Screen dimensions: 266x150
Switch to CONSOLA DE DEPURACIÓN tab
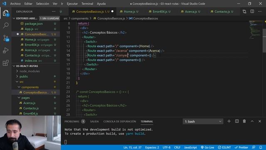(120, 121)
